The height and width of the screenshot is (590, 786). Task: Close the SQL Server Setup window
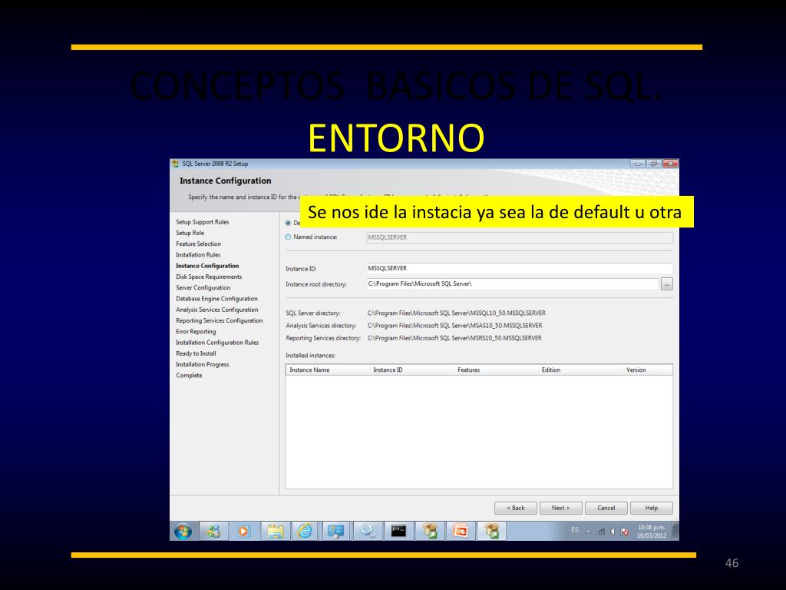click(670, 164)
